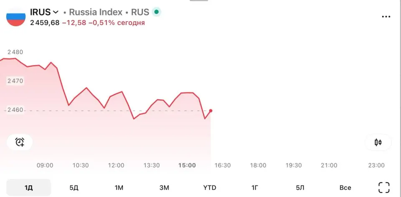The image size is (401, 197).
Task: Expand the IRUS ticker dropdown chevron
Action: click(x=56, y=12)
